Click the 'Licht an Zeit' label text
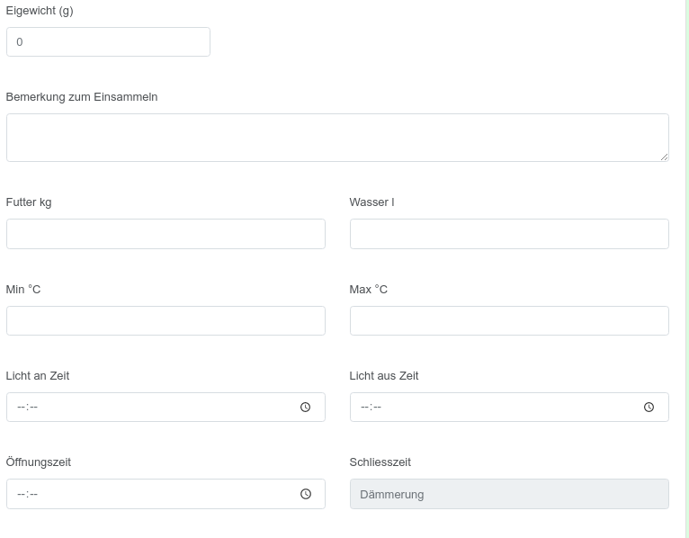The width and height of the screenshot is (689, 538). (x=38, y=376)
